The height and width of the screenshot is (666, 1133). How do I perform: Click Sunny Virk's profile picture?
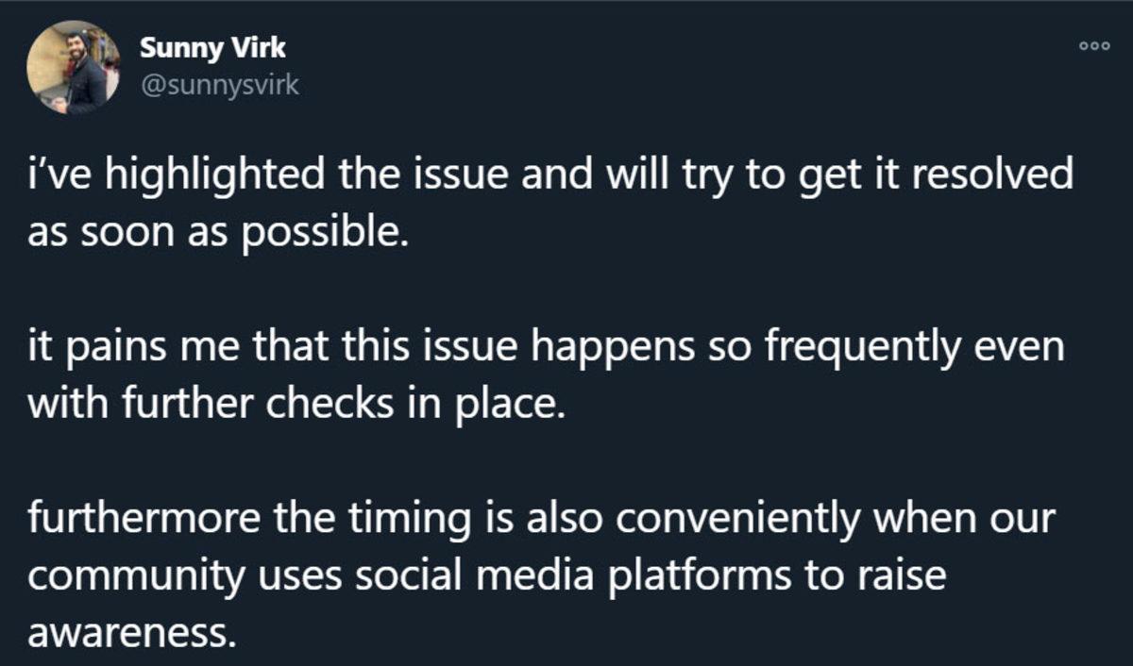pos(74,66)
